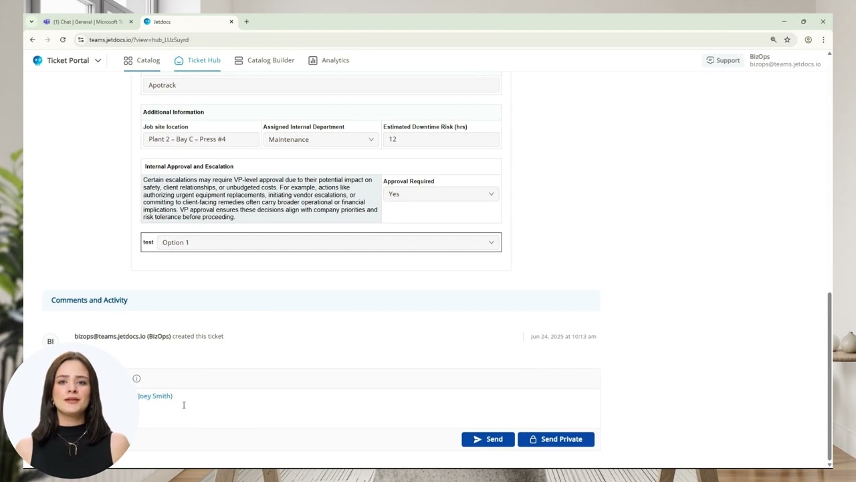Bookmark the page with the star icon
This screenshot has height=482, width=856.
(x=787, y=39)
